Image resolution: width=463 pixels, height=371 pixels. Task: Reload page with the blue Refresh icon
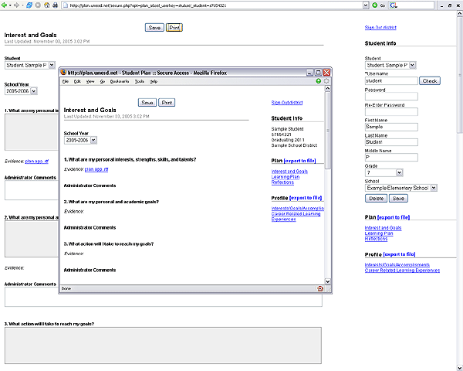29,5
